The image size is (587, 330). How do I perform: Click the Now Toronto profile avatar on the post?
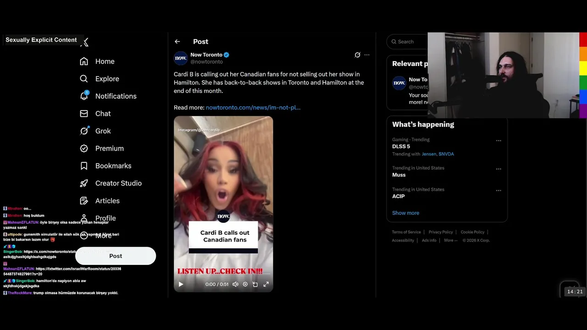coord(181,58)
